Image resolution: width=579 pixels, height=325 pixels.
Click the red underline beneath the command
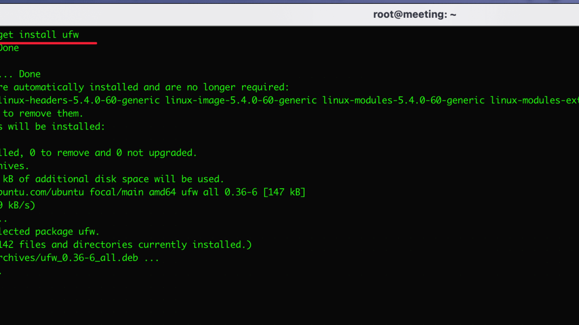48,42
